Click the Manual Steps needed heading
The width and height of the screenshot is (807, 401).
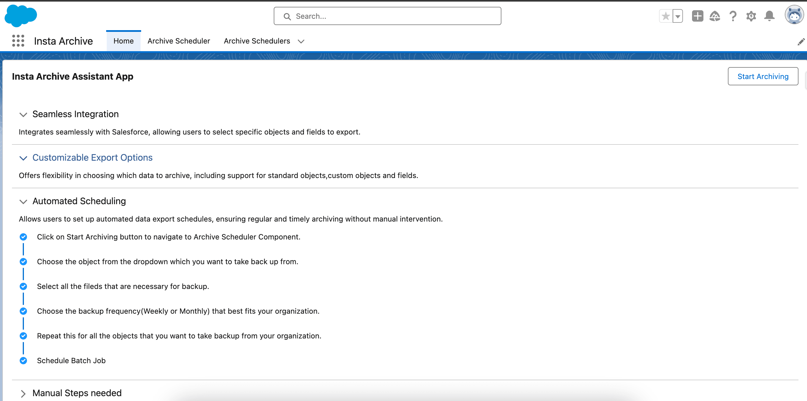click(x=77, y=393)
